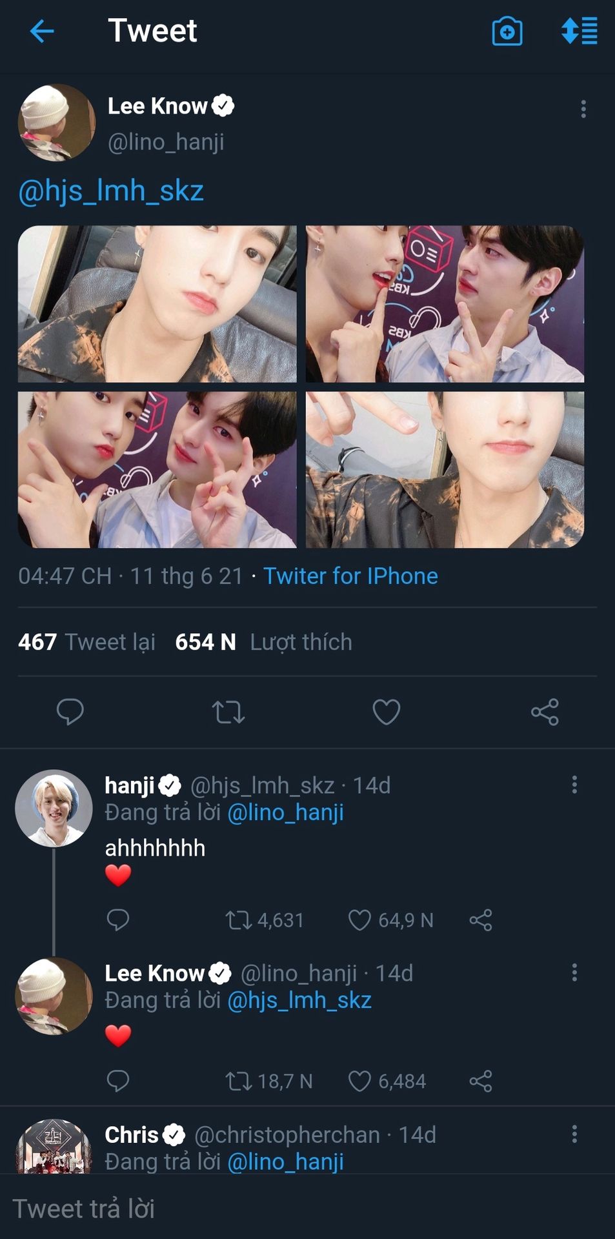Share the main tweet

545,712
